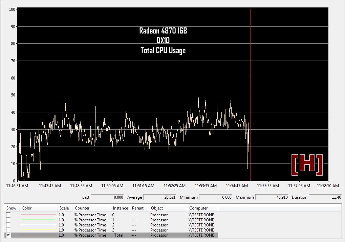345x242 pixels.
Task: Click the 100 label on vertical axis
Action: [12, 9]
